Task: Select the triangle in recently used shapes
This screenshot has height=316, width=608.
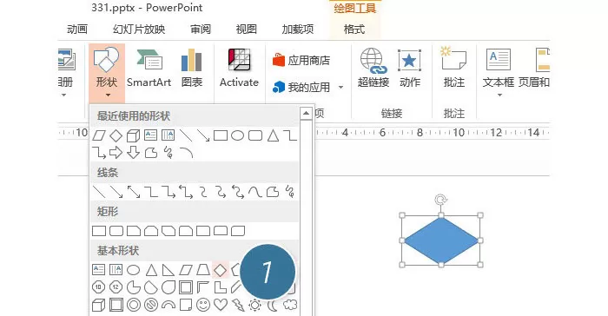Action: (273, 135)
